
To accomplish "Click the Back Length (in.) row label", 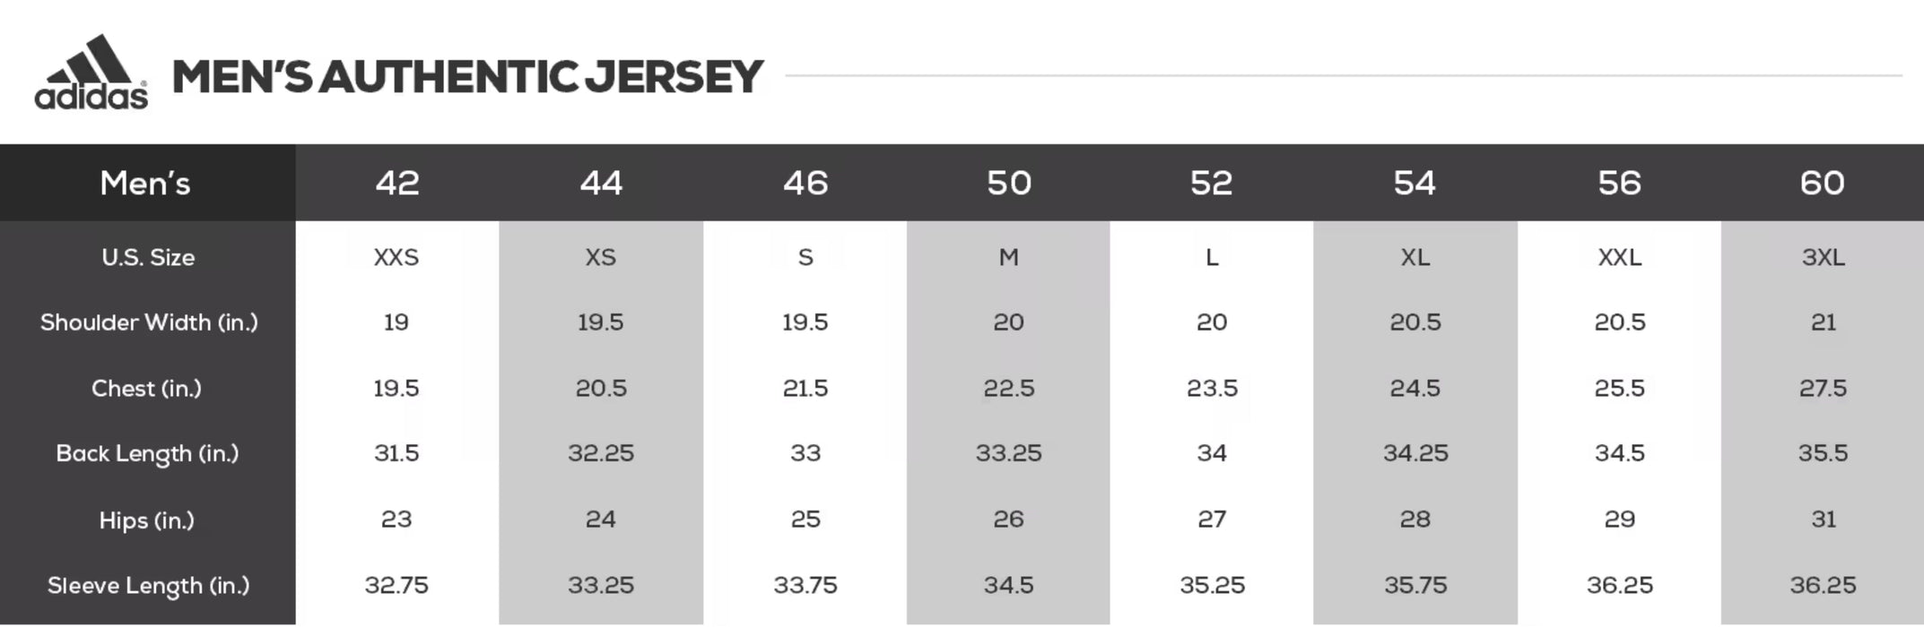I will pos(147,454).
